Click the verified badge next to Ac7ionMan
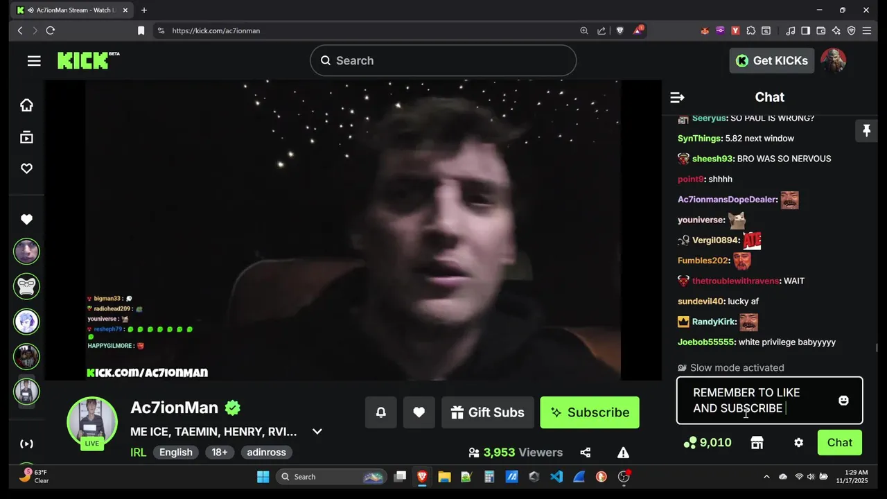Viewport: 887px width, 499px height. tap(233, 408)
